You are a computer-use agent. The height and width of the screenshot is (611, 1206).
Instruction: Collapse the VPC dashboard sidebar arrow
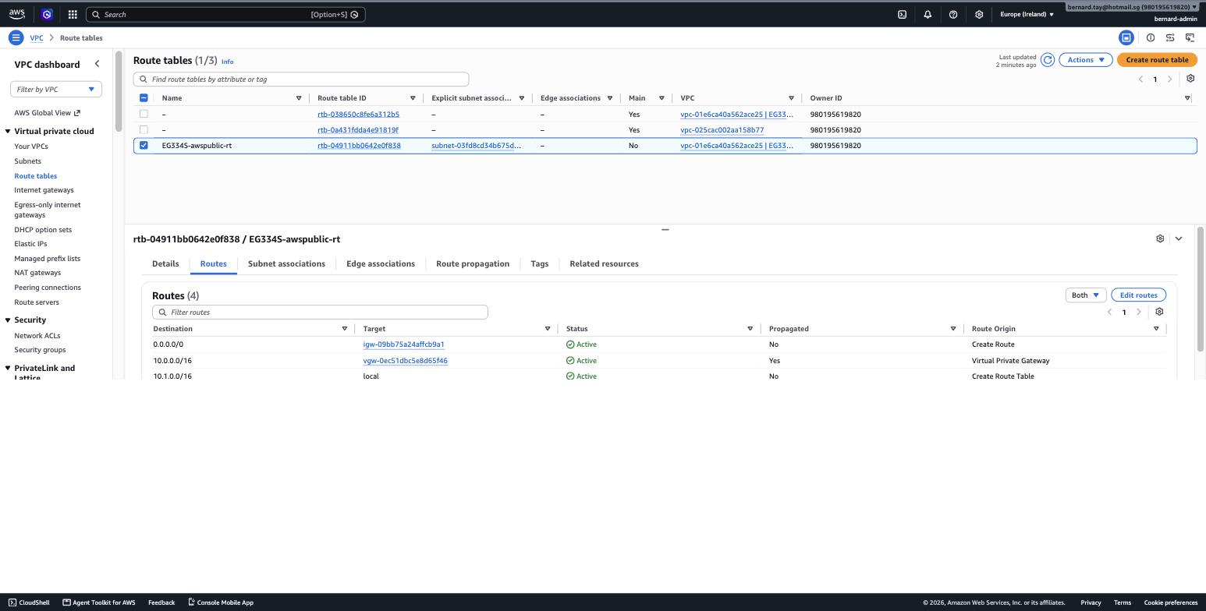coord(97,64)
